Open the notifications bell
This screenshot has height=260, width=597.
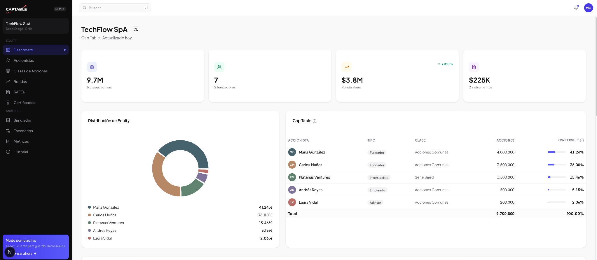(x=576, y=8)
